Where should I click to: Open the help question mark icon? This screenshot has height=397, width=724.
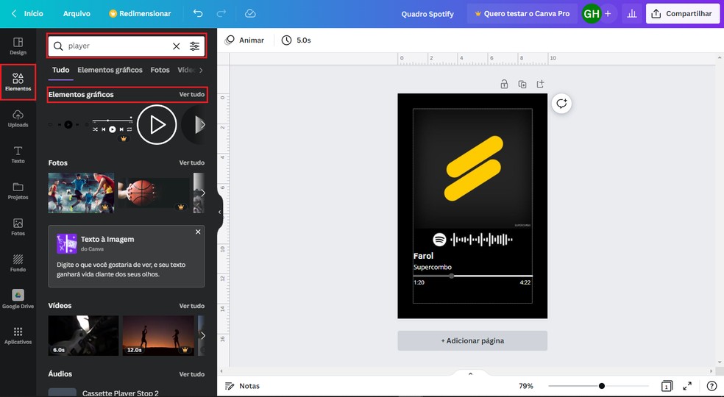711,386
